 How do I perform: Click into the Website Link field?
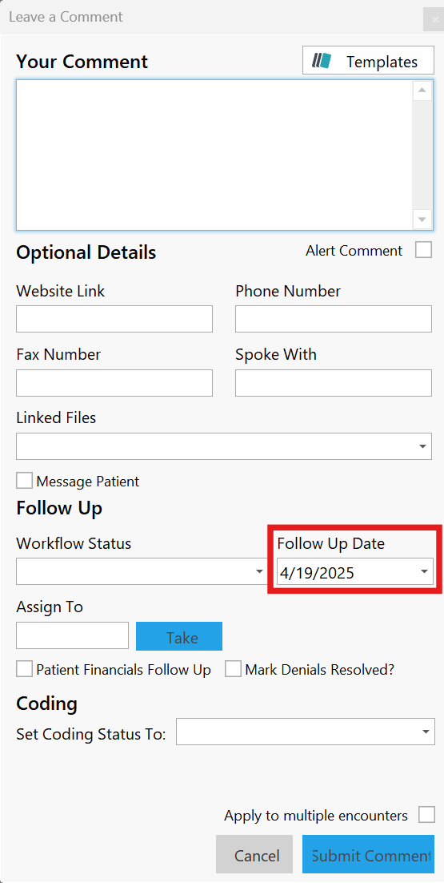(x=114, y=319)
